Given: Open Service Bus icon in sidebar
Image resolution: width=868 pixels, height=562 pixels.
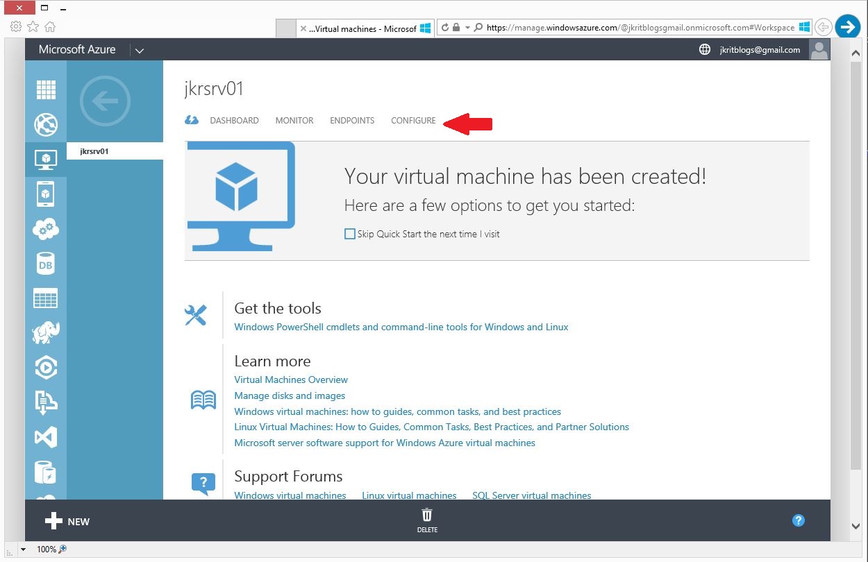Looking at the screenshot, I should point(46,402).
